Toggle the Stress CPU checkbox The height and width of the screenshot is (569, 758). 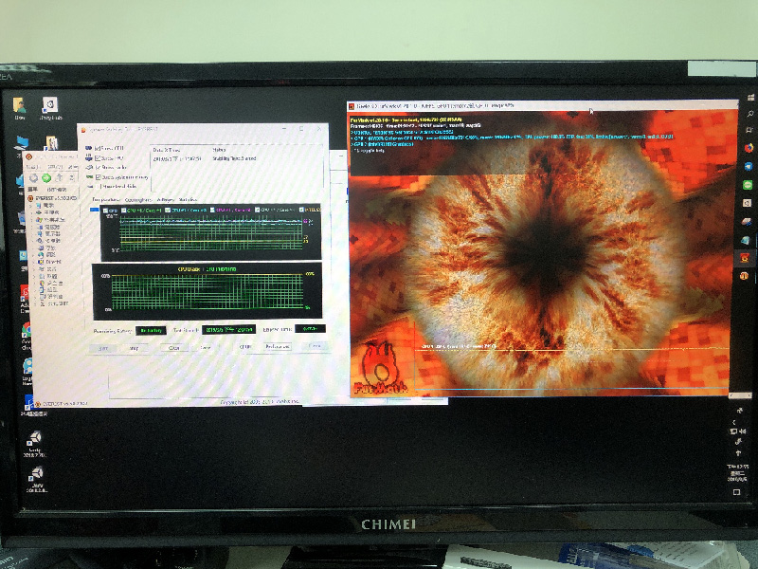click(98, 148)
